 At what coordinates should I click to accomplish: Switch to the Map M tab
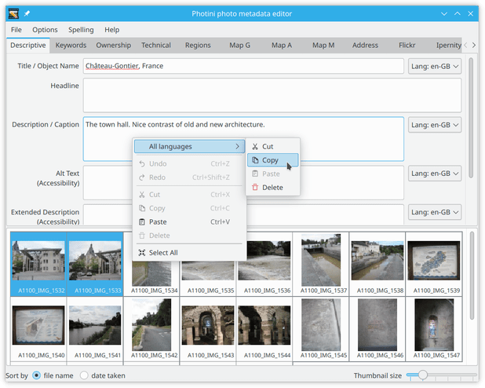tap(323, 46)
